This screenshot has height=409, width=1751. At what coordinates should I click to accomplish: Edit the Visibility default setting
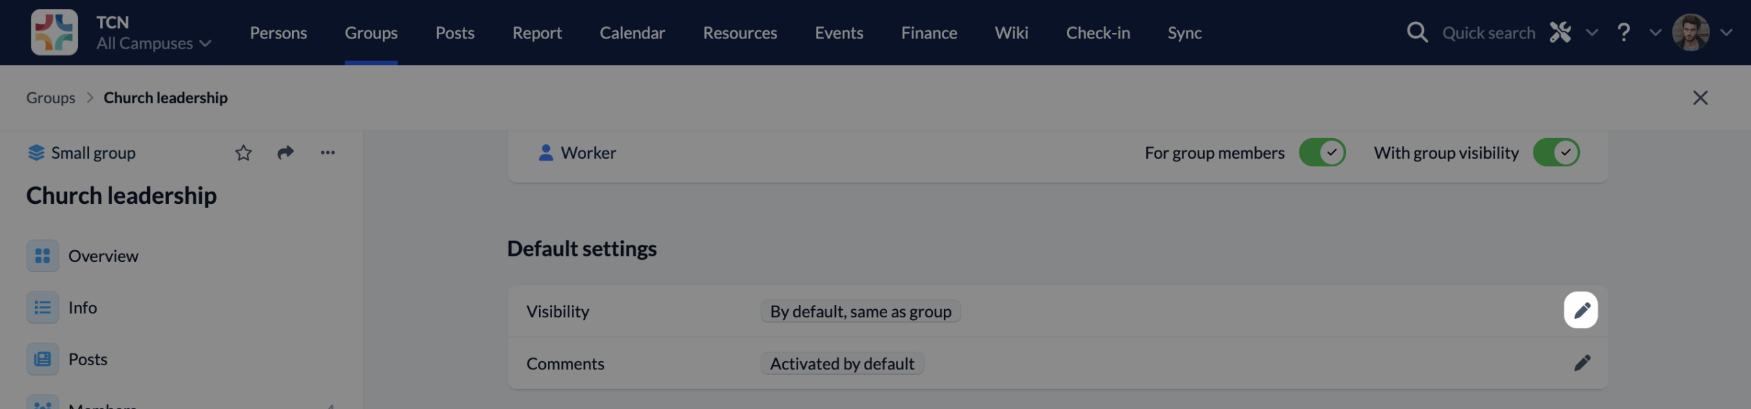pyautogui.click(x=1581, y=311)
